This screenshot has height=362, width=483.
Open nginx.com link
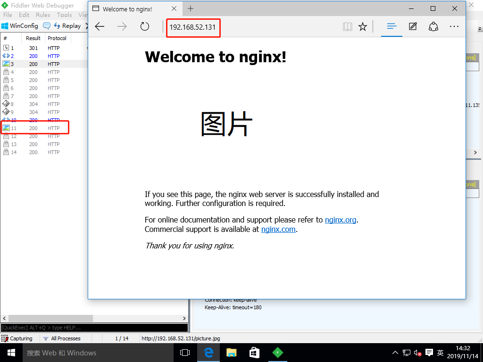[x=278, y=230]
